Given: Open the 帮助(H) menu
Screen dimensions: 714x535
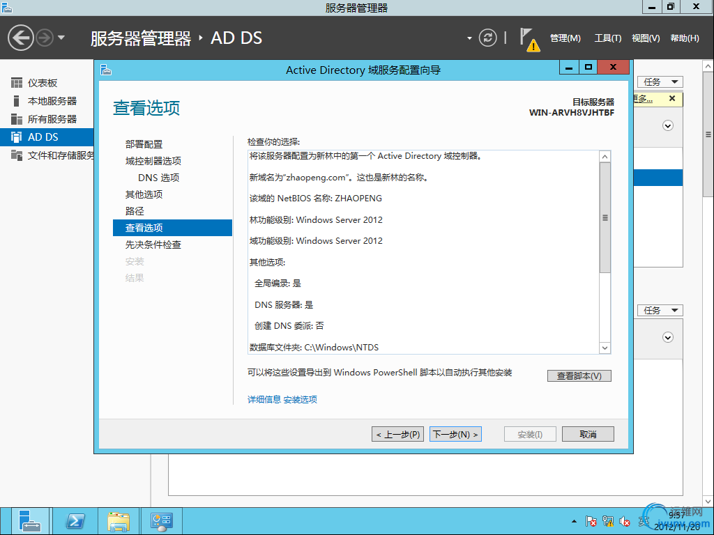Looking at the screenshot, I should click(685, 38).
